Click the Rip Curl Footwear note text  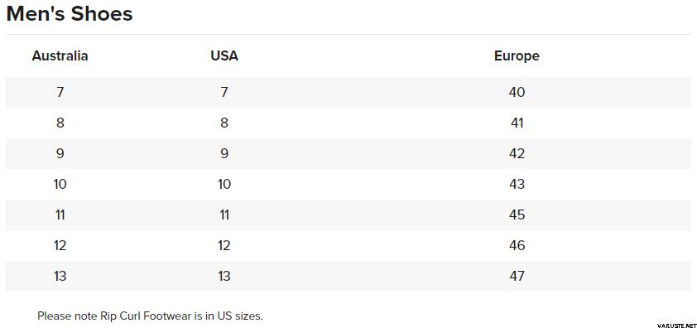tap(151, 316)
